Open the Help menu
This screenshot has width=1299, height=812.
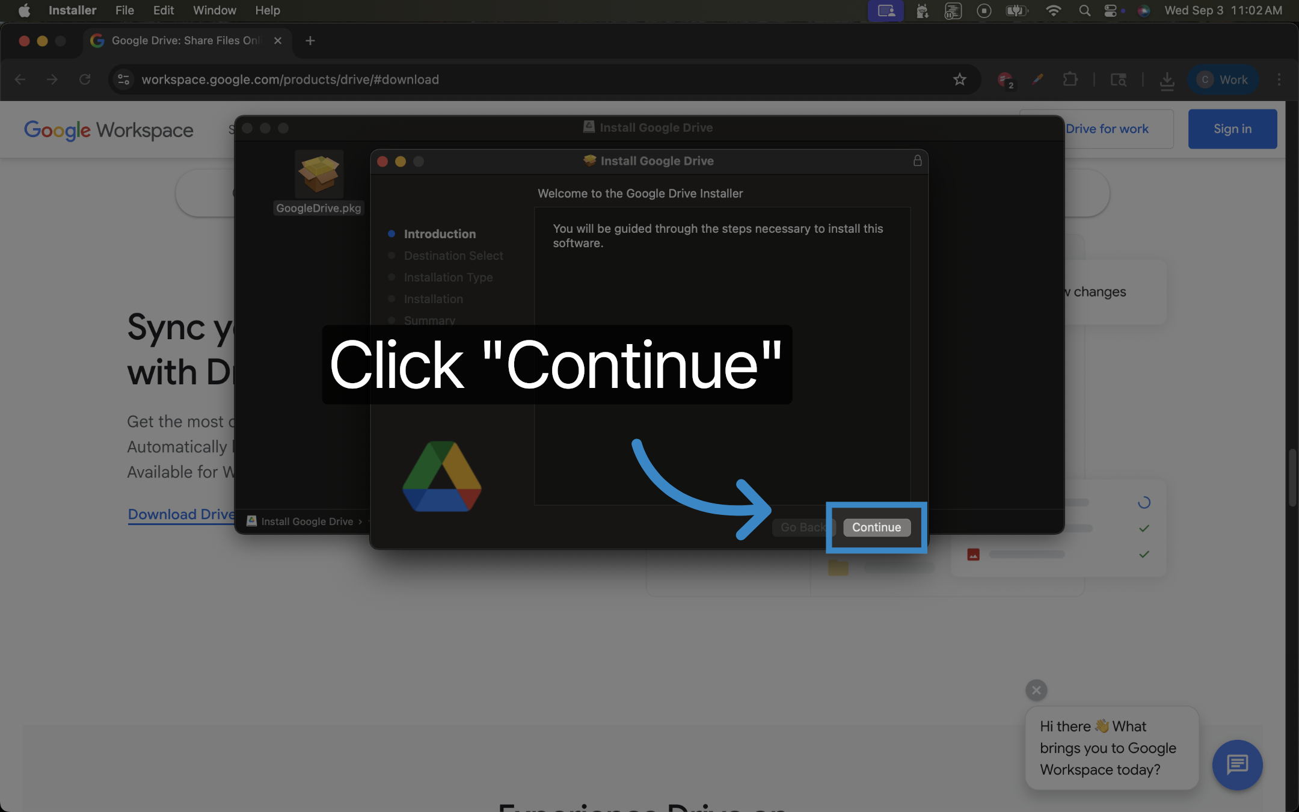point(268,10)
